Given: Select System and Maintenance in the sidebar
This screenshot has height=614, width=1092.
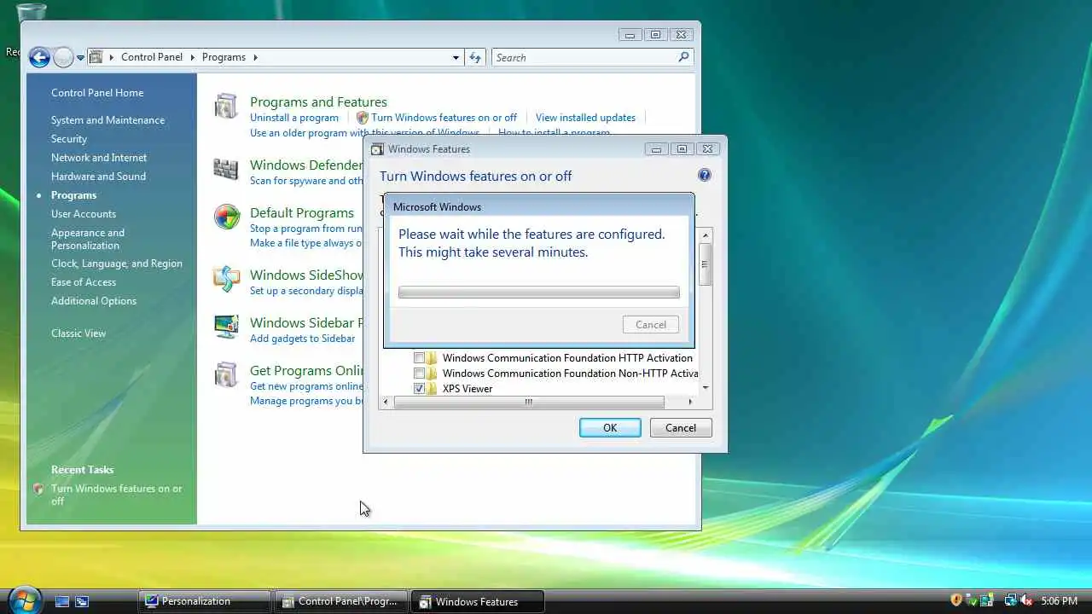Looking at the screenshot, I should pyautogui.click(x=107, y=120).
